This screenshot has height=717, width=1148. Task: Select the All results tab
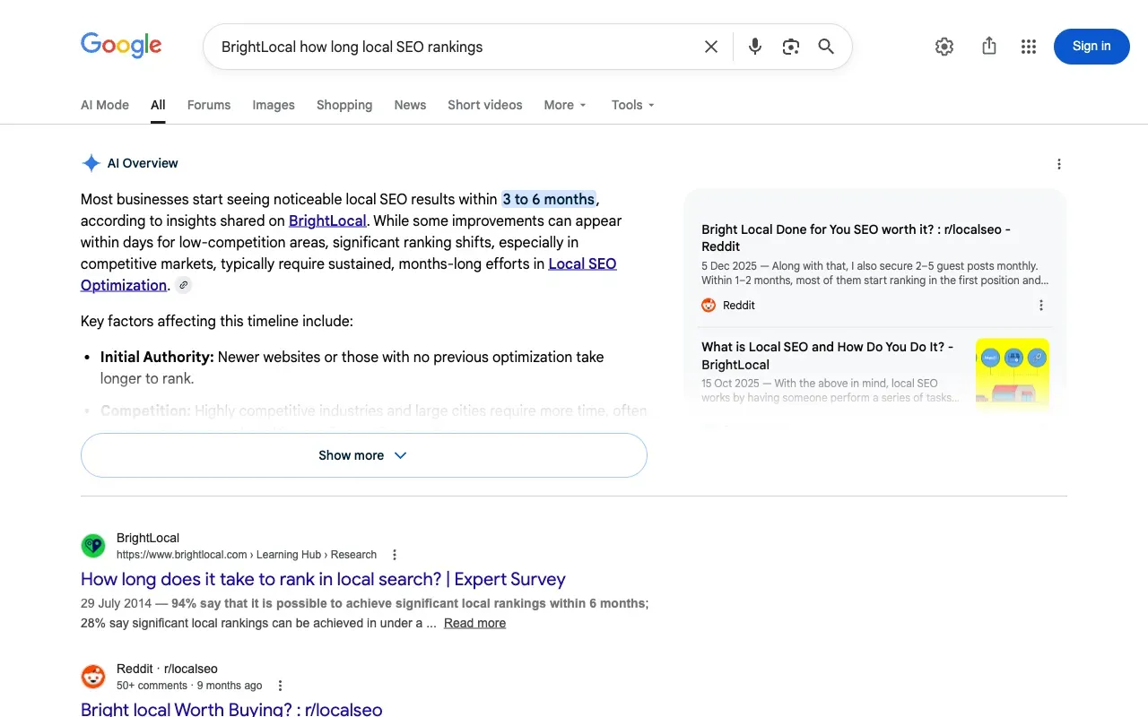pos(158,105)
